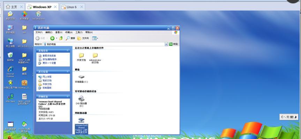Screen dimensions: 301x139
Task: Click '总大小: 475 GB' detail text
Action: (x=46, y=119)
